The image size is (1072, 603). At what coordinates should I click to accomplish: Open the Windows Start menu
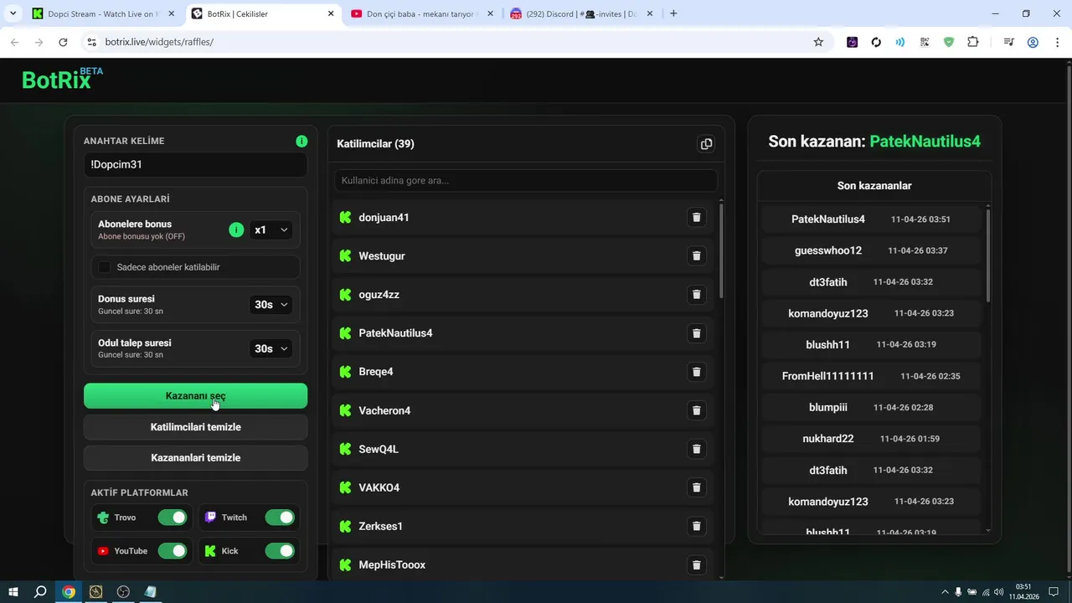pyautogui.click(x=13, y=592)
